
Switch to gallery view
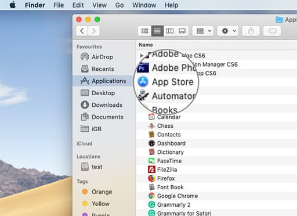(x=182, y=31)
